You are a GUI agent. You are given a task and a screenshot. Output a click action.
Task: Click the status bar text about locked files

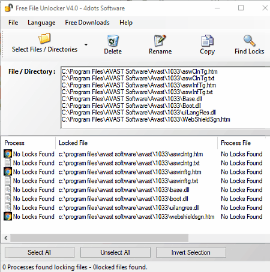pos(75,267)
